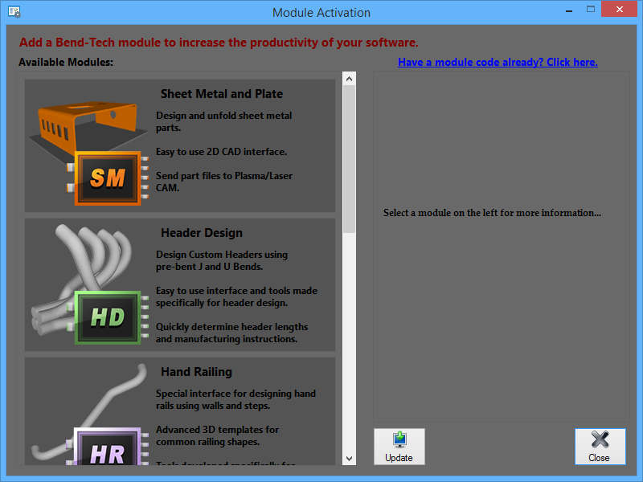Click 'Select a module on the left' message

[x=492, y=213]
